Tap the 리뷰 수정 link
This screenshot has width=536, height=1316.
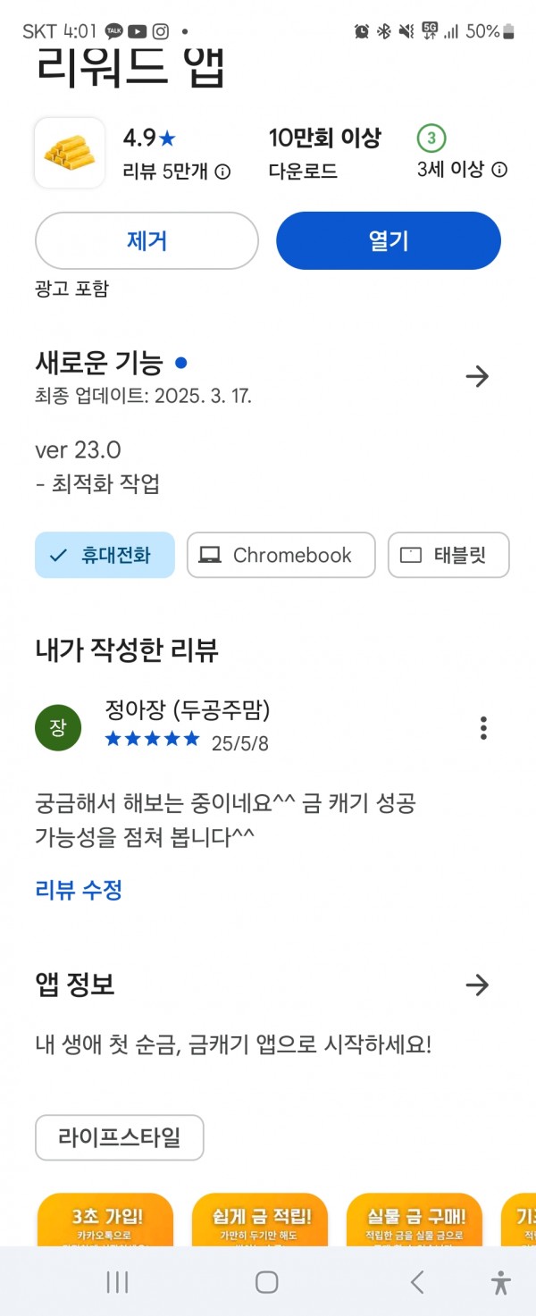click(x=79, y=890)
